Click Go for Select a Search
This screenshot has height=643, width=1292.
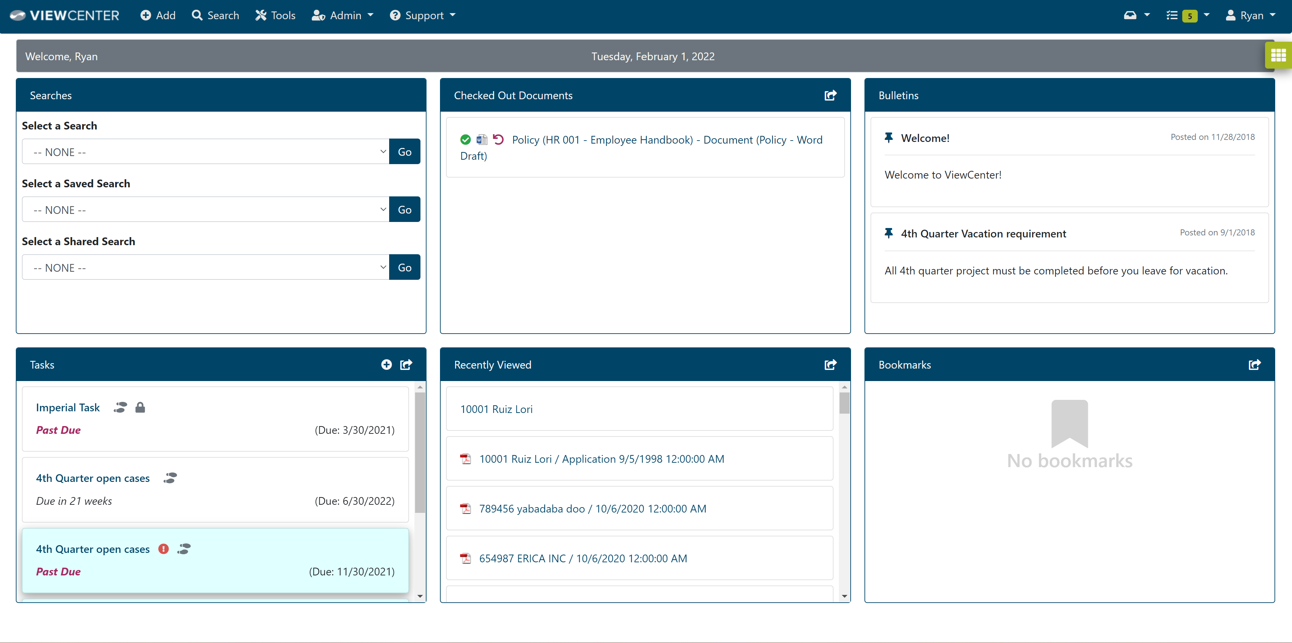pos(404,152)
